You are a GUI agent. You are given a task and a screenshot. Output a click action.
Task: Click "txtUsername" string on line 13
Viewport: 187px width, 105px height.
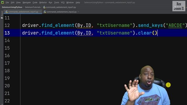(115, 33)
